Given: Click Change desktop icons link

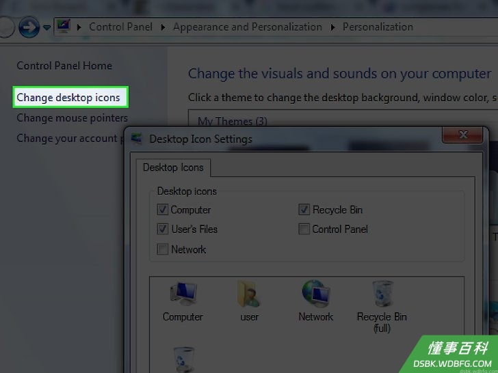Looking at the screenshot, I should pos(68,98).
